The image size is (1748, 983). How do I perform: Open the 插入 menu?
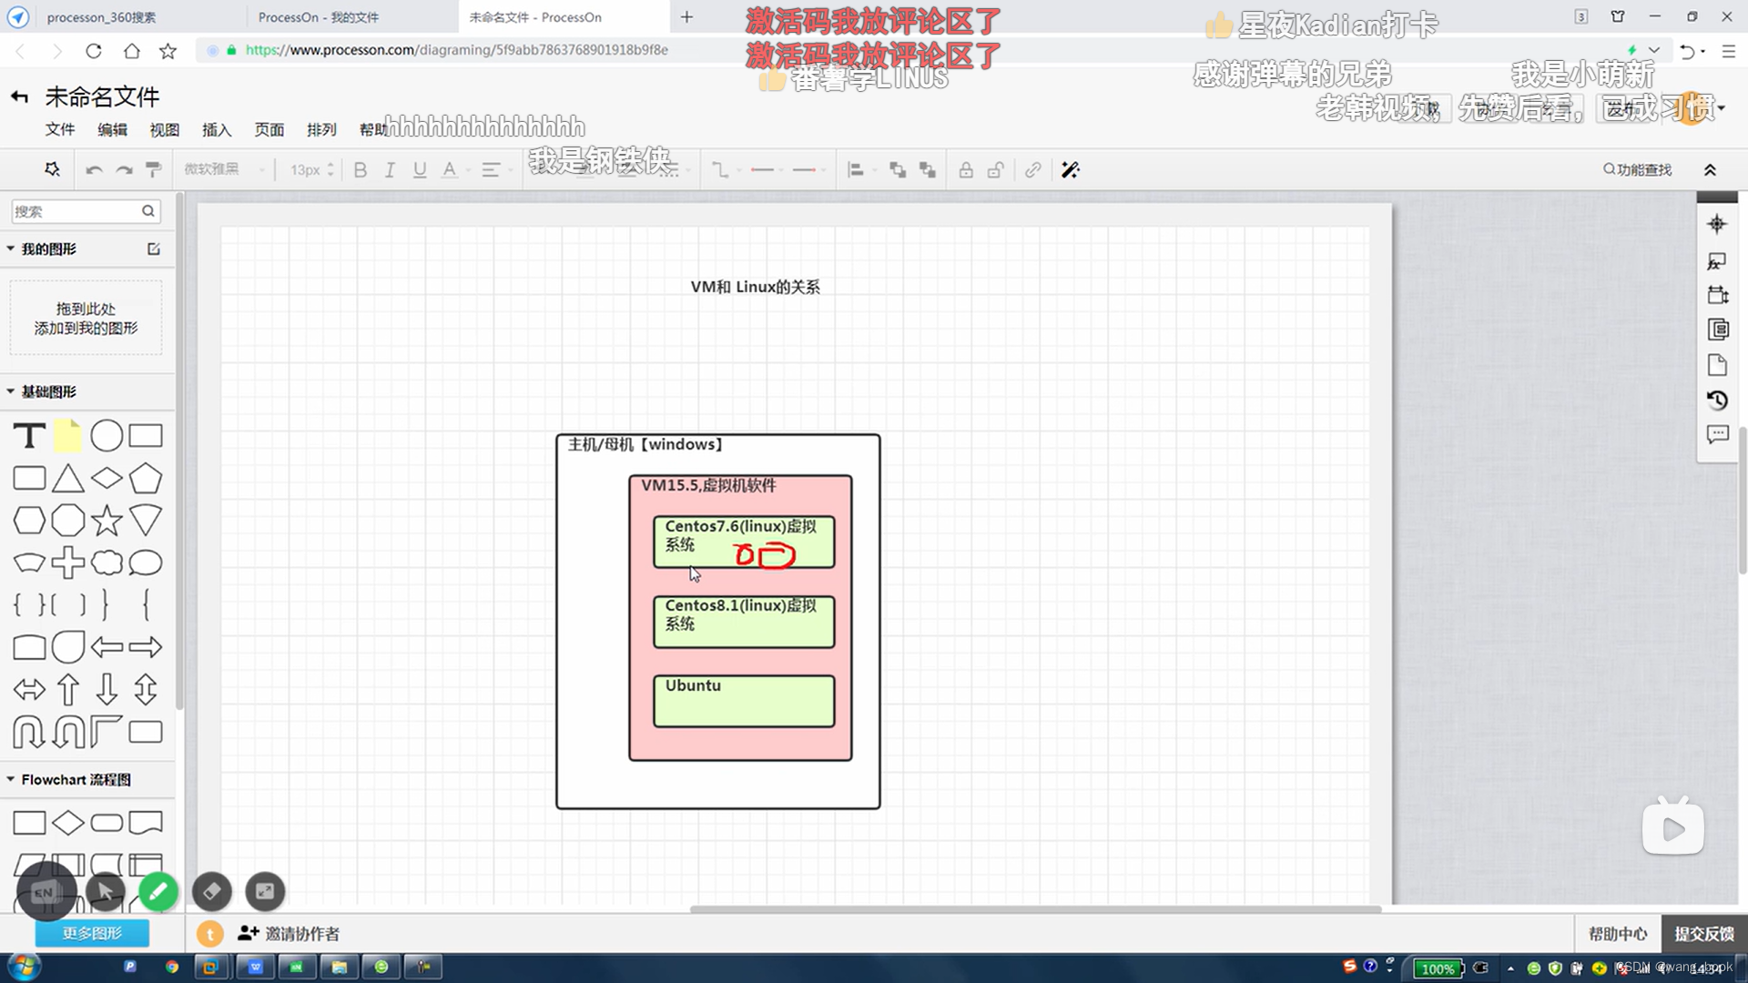point(217,129)
